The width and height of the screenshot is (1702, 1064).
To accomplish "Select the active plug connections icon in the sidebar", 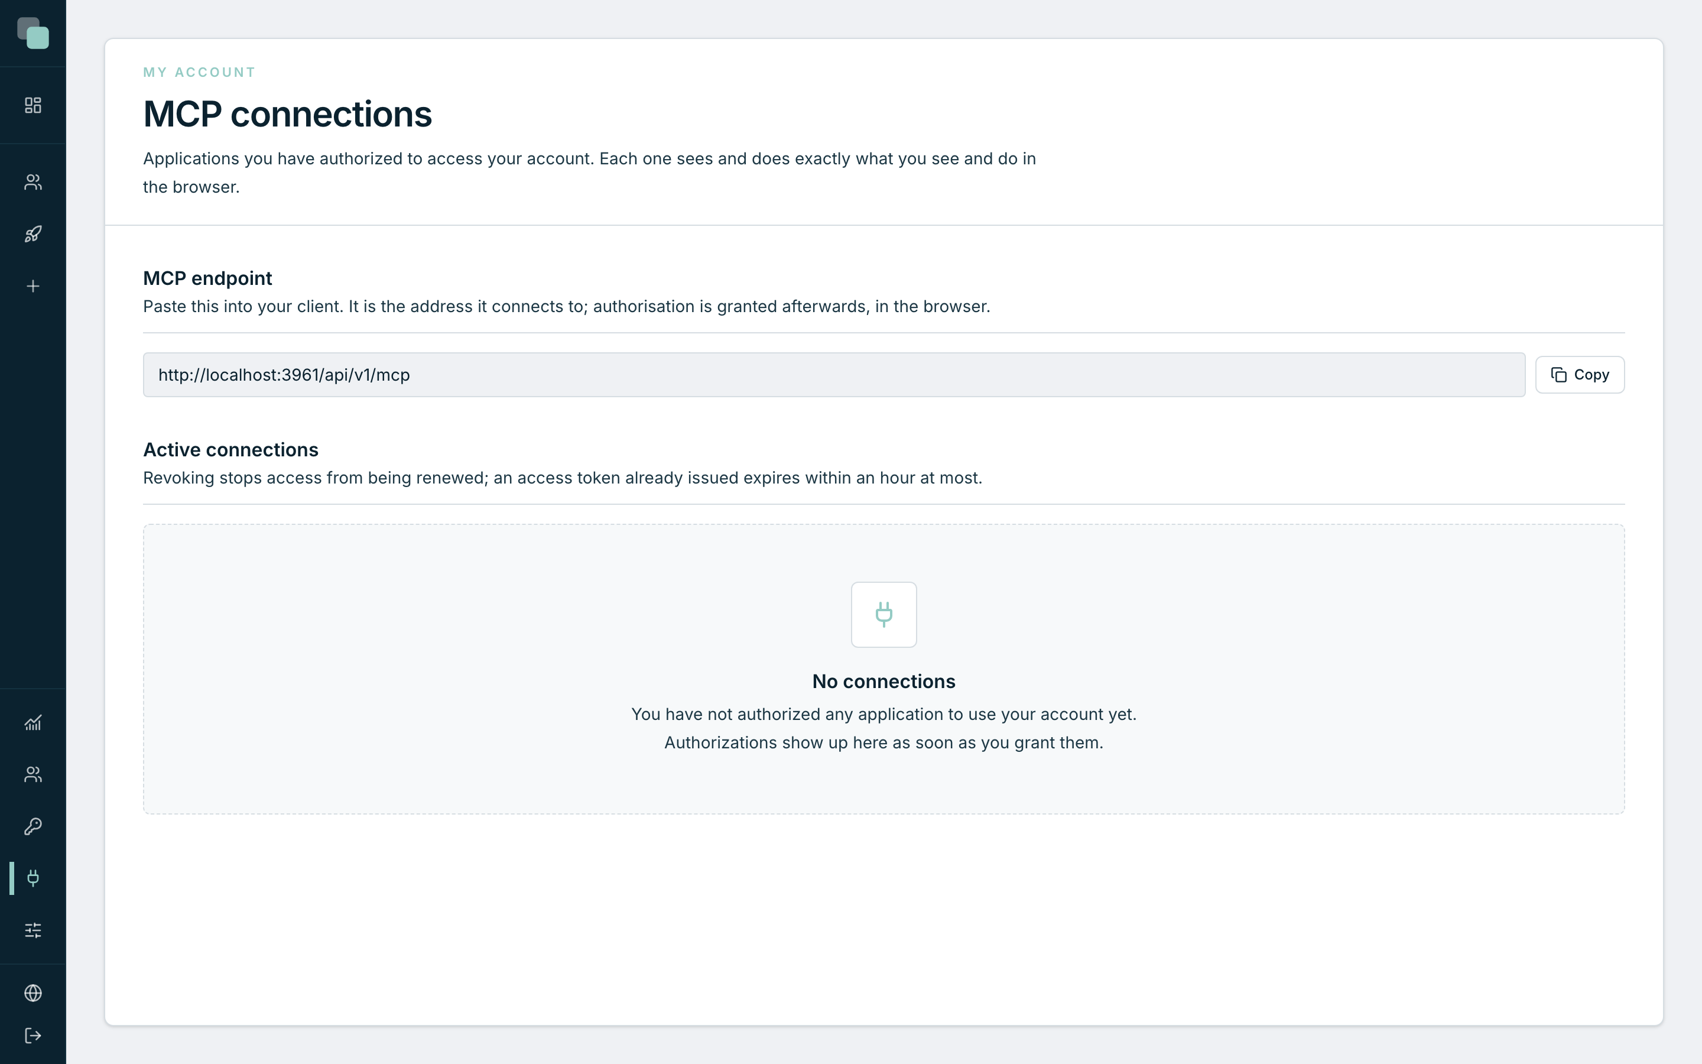I will click(x=33, y=878).
